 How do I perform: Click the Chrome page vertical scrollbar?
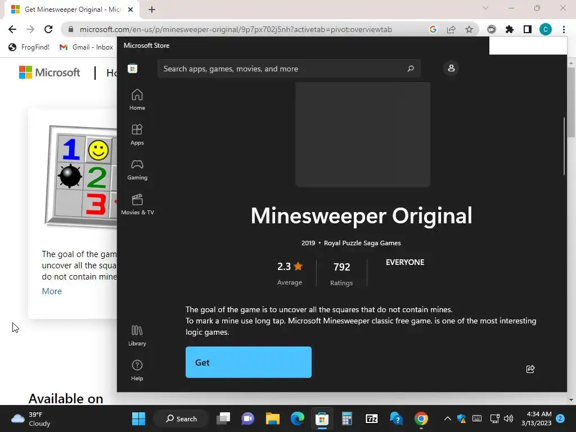[x=571, y=102]
